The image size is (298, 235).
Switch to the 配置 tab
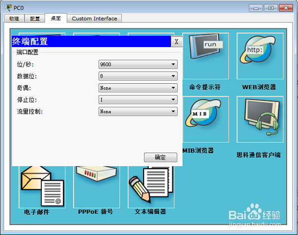coord(35,18)
